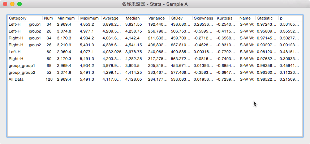Select Kurtosis value -0.8313…
310x144 pixels.
coord(226,45)
